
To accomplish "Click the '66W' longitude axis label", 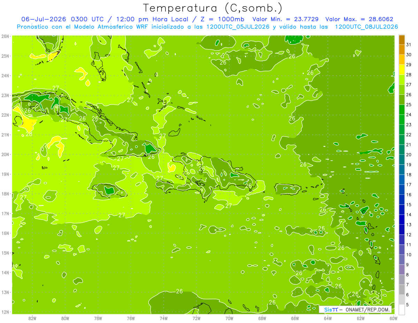I will 295,318.
